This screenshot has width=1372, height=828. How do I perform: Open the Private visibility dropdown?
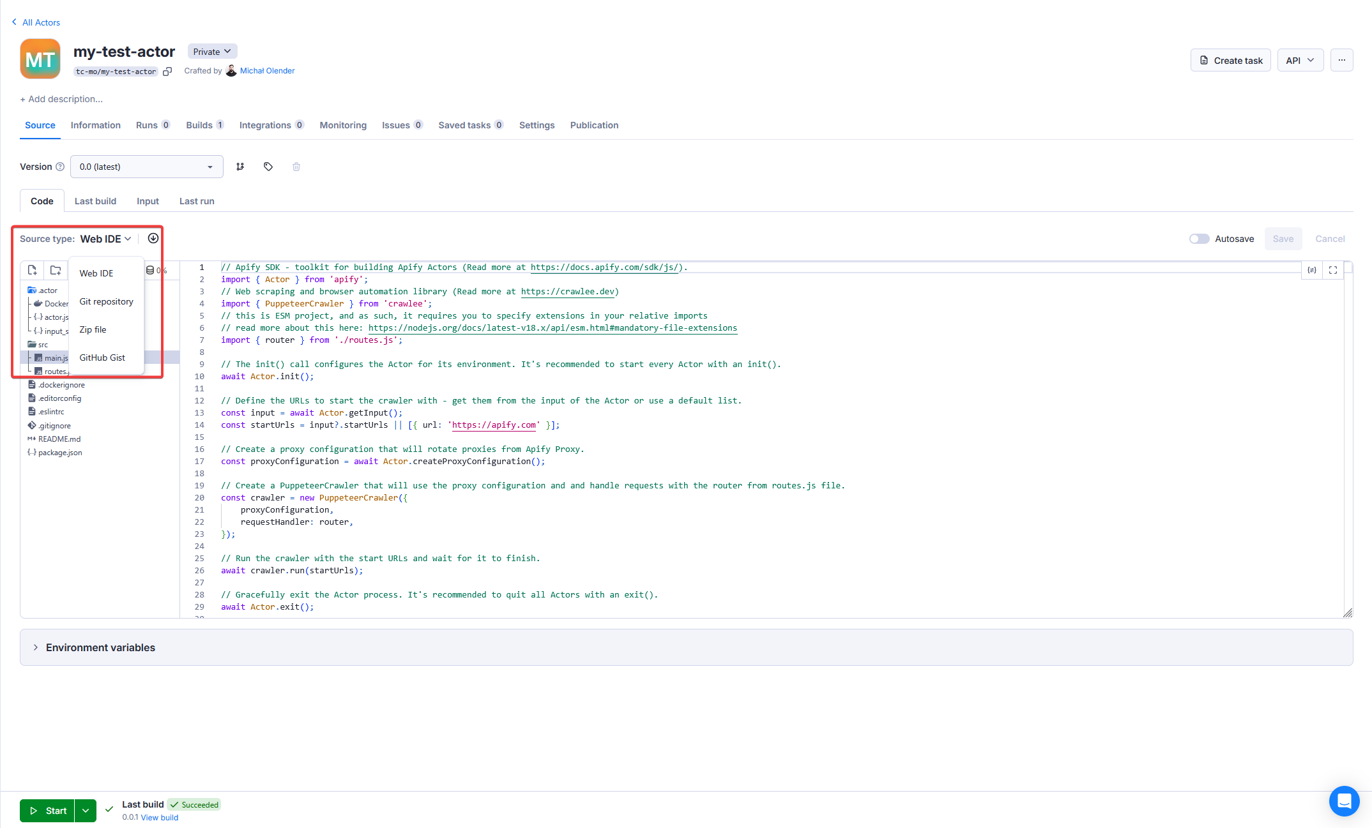(212, 52)
